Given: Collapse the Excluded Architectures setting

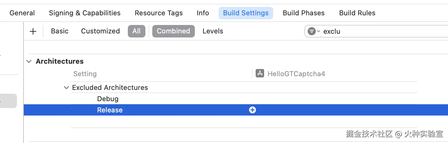Looking at the screenshot, I should [66, 88].
